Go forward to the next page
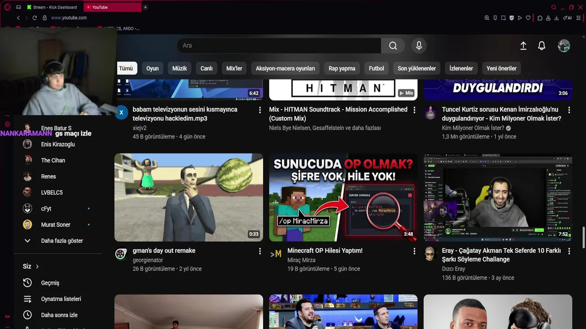The image size is (586, 329). click(x=26, y=18)
